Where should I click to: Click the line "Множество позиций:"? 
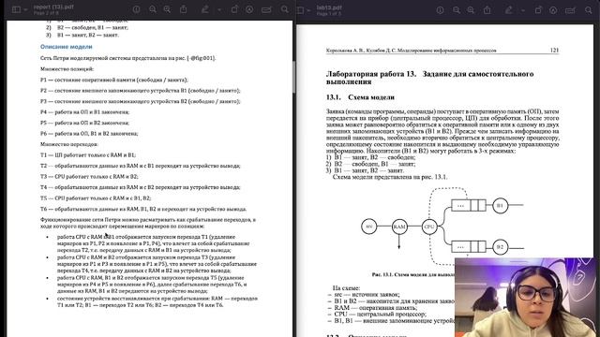(x=67, y=69)
